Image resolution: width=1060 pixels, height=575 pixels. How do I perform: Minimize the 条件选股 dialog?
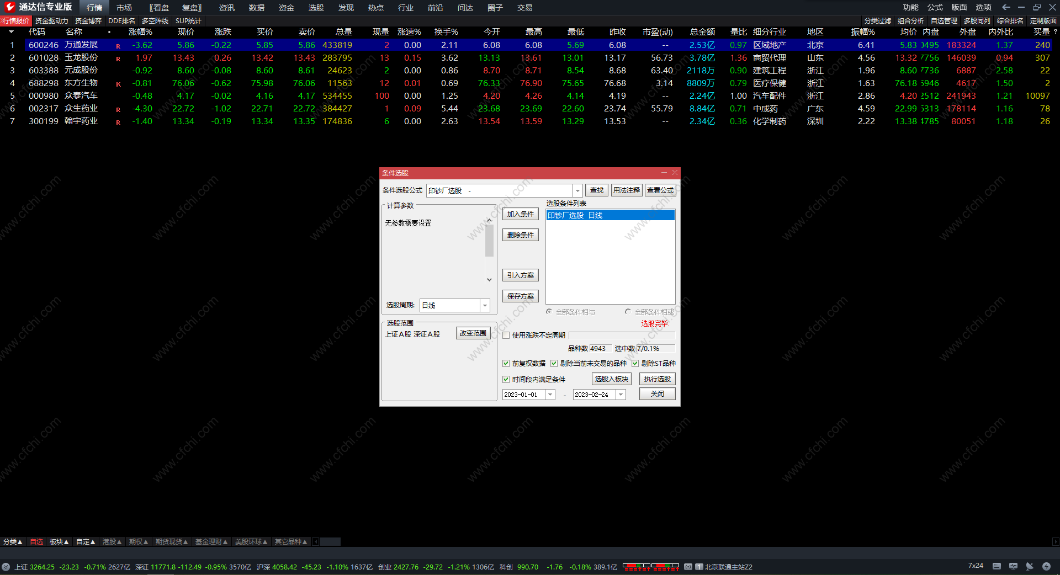pyautogui.click(x=664, y=173)
